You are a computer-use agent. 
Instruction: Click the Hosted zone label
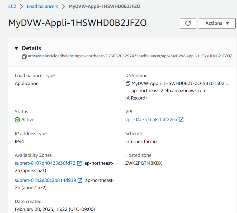tap(138, 155)
